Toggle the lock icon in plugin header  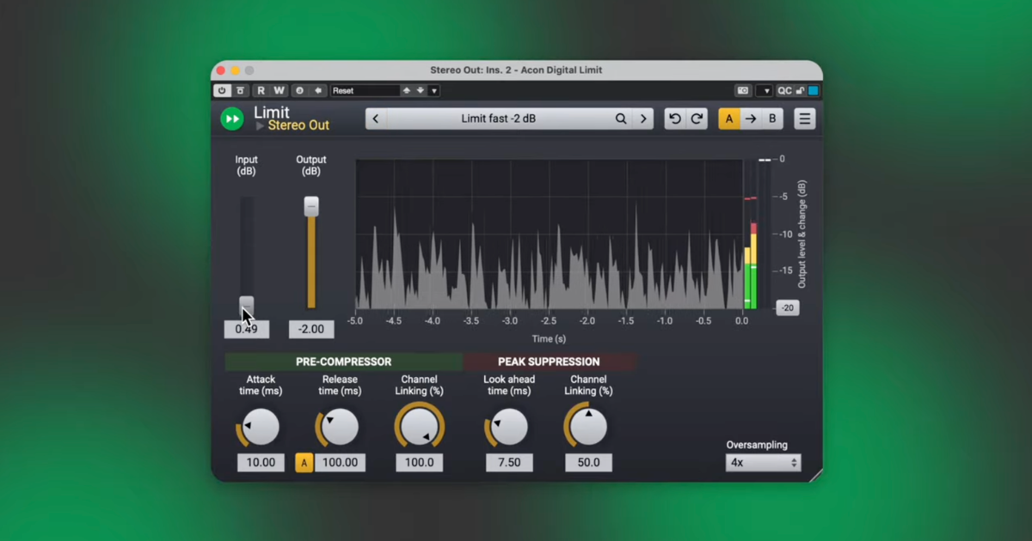point(800,90)
